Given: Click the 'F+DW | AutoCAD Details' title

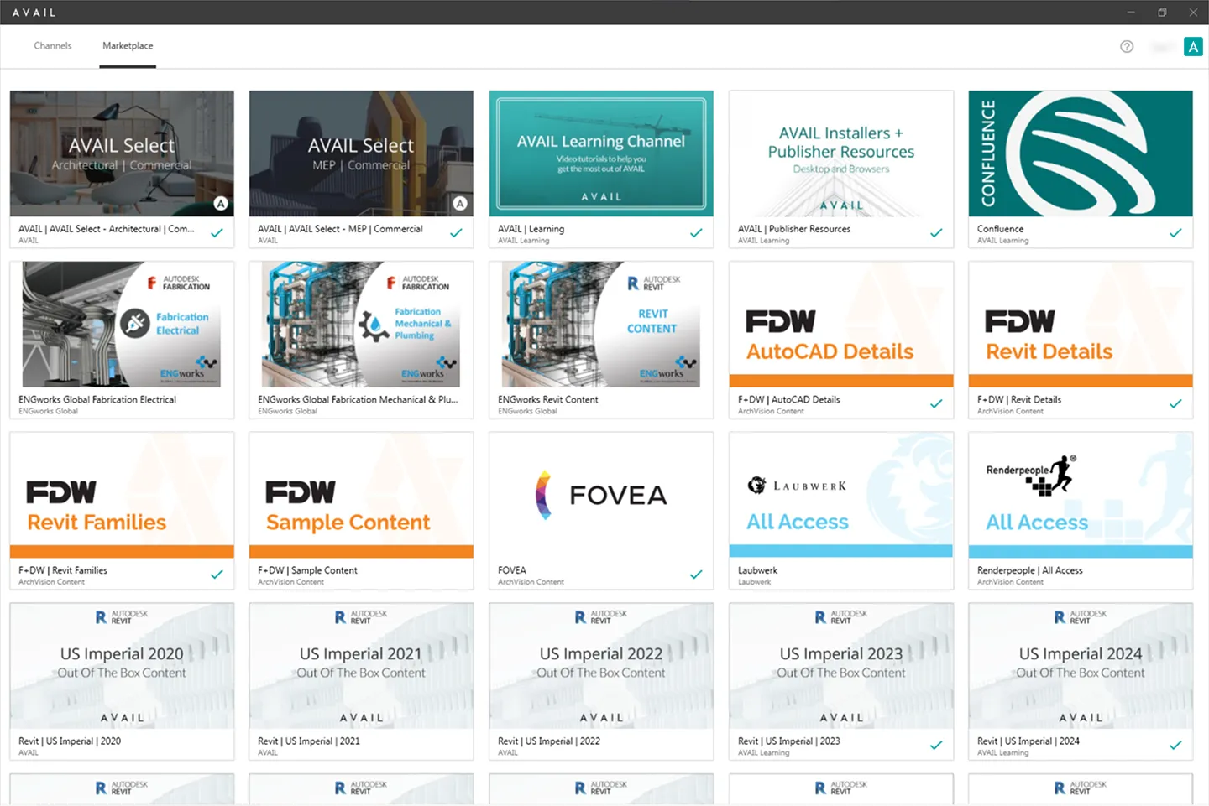Looking at the screenshot, I should click(x=789, y=400).
